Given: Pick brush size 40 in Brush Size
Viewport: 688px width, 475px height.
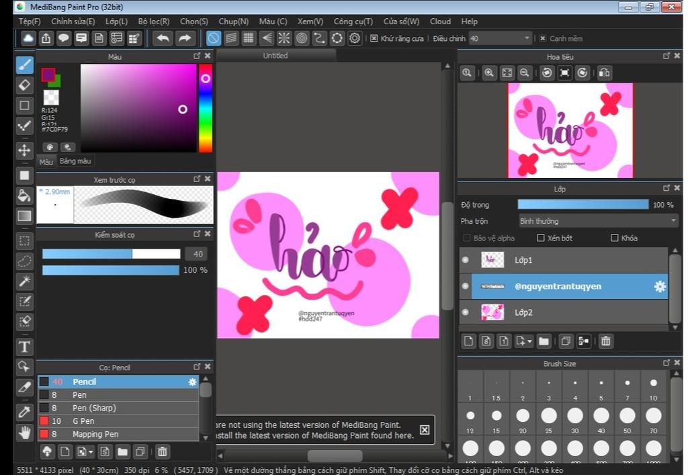Looking at the screenshot, I should click(601, 420).
